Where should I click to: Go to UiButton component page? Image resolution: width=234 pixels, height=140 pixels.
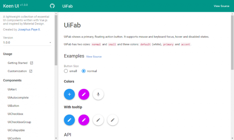tap(13, 106)
